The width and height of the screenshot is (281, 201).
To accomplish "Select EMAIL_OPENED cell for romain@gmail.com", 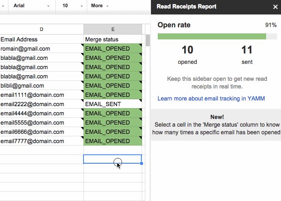I will 112,49.
